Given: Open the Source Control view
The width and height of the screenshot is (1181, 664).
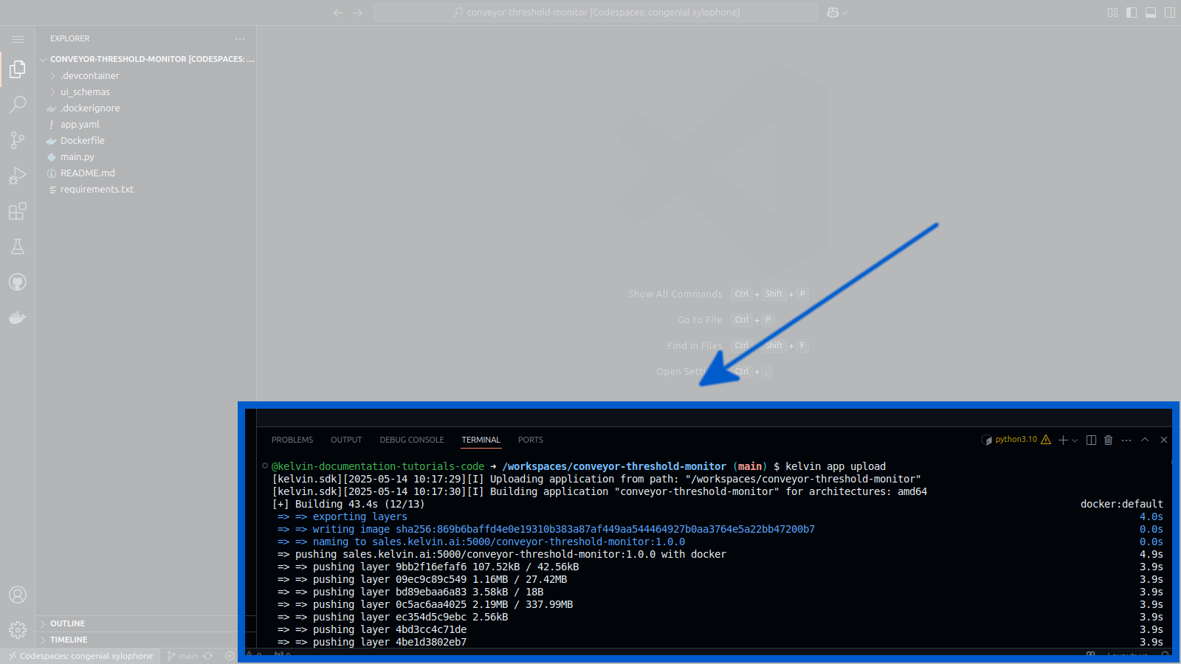Looking at the screenshot, I should (x=18, y=139).
